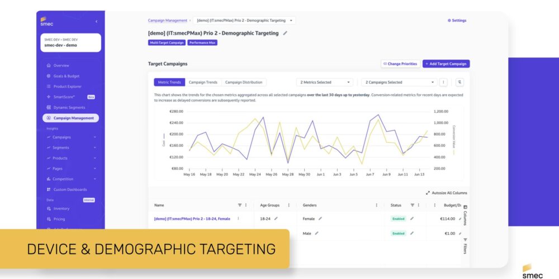Click the Change Priorities button
This screenshot has width=559, height=279.
400,64
